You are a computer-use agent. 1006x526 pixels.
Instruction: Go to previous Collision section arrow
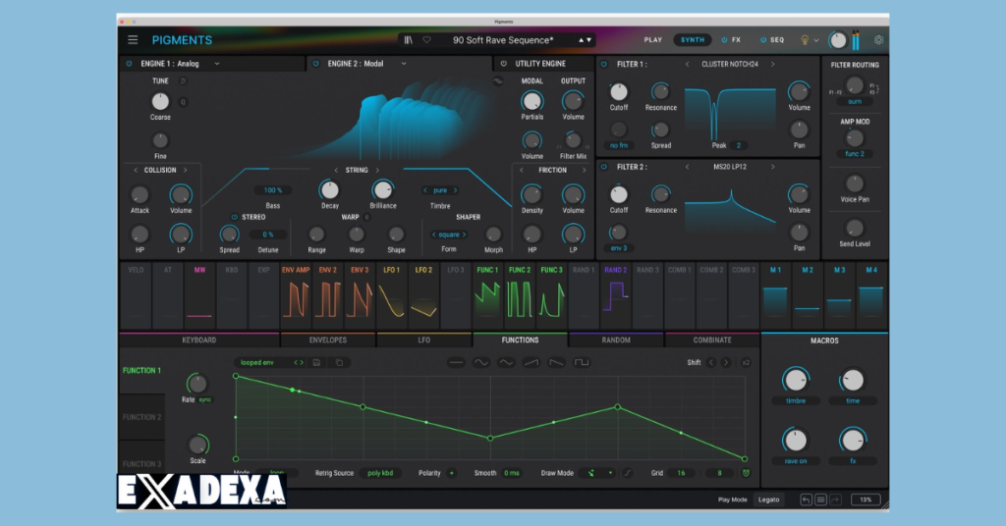136,170
